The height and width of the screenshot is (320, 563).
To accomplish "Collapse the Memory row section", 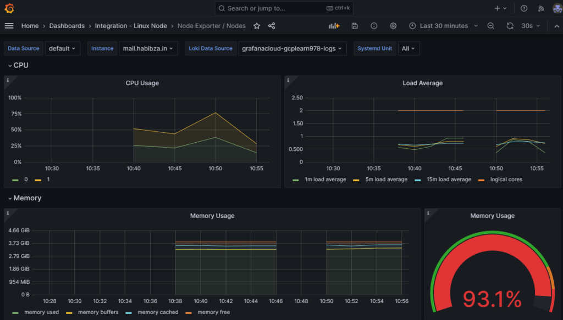I will (x=24, y=198).
